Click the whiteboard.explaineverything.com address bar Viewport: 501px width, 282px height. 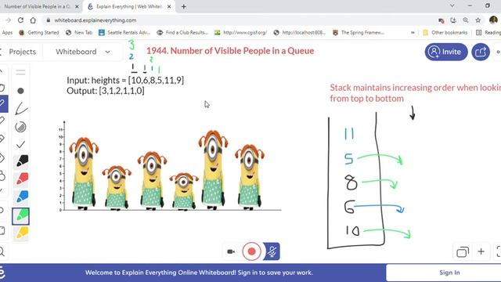click(x=96, y=20)
